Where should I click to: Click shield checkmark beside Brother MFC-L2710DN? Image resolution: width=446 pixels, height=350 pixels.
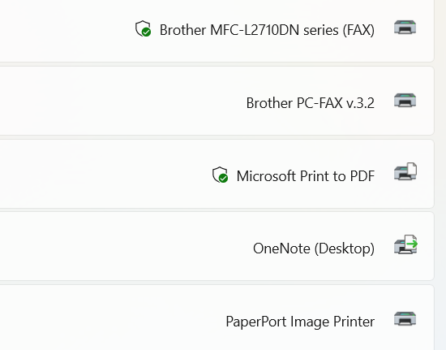[x=143, y=28]
